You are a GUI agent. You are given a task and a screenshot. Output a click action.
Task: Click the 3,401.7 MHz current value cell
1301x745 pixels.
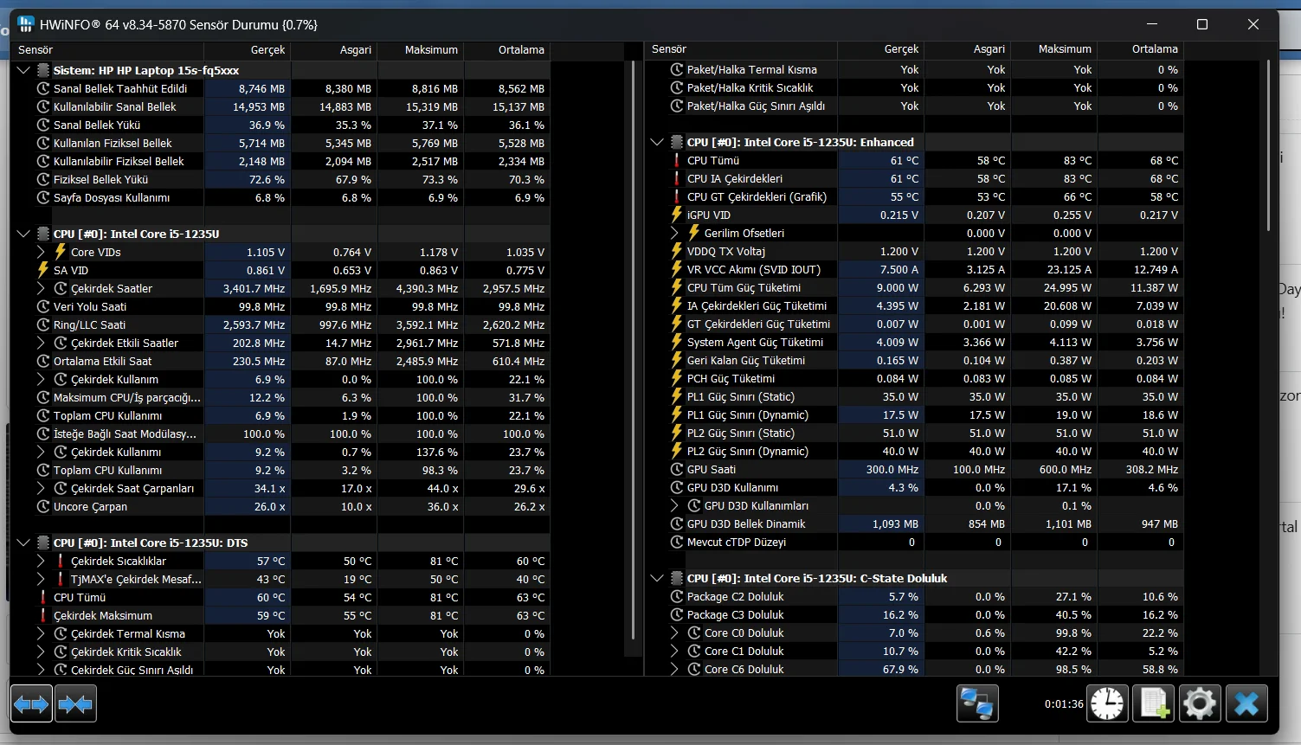pyautogui.click(x=248, y=288)
